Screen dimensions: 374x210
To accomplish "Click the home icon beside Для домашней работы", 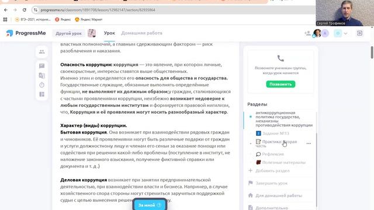I will [x=250, y=195].
